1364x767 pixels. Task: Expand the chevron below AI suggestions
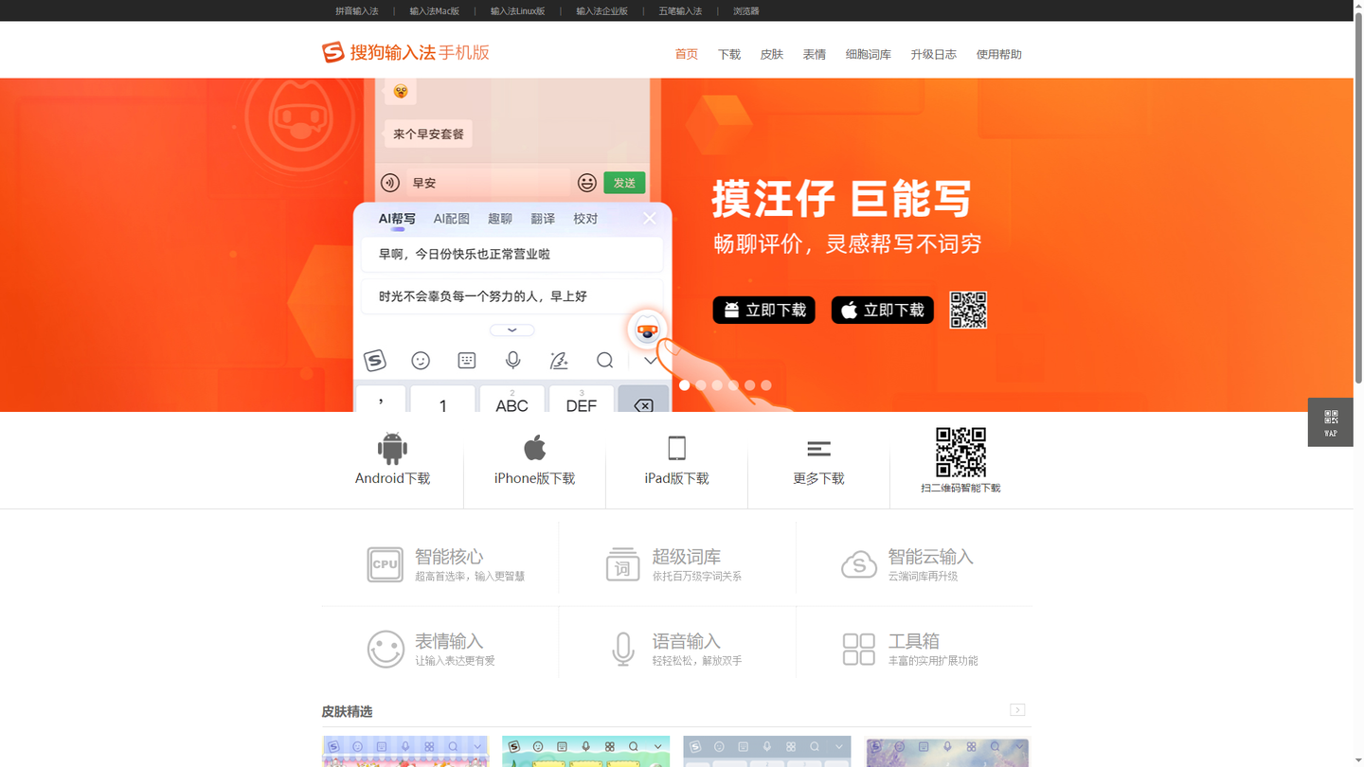[x=512, y=330]
